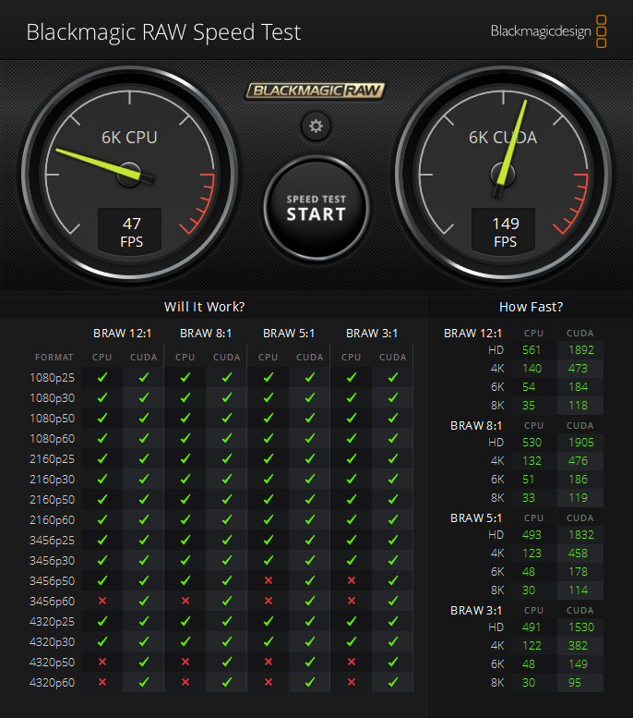
Task: Click the BRAW 3:1 4K CUDA value 382
Action: (x=578, y=646)
